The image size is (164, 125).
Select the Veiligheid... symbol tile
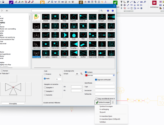[55, 54]
